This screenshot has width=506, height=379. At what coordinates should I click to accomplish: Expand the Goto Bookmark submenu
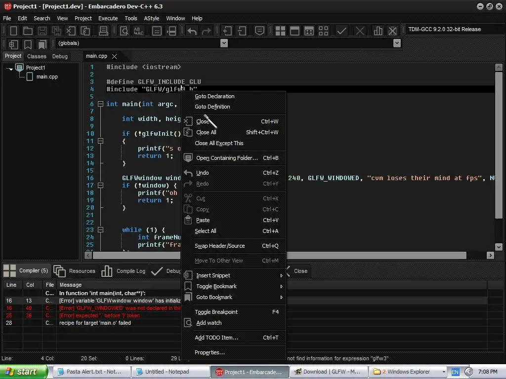tap(233, 297)
